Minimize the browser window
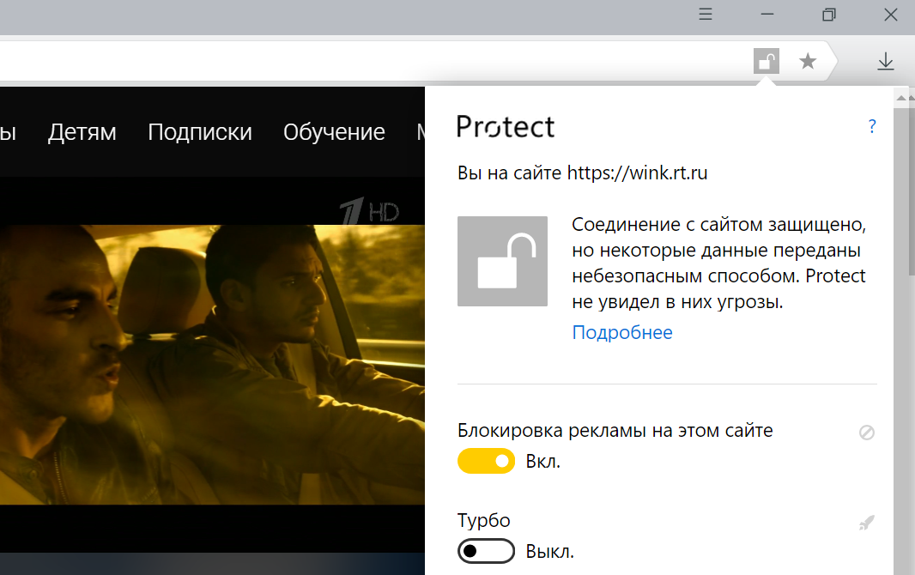This screenshot has width=915, height=575. 767,15
